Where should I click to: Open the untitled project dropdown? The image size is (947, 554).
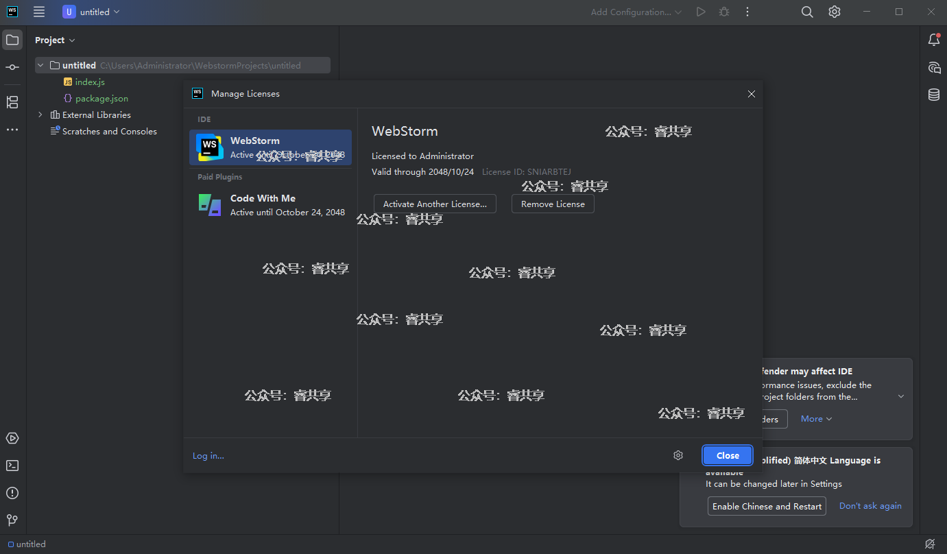91,12
